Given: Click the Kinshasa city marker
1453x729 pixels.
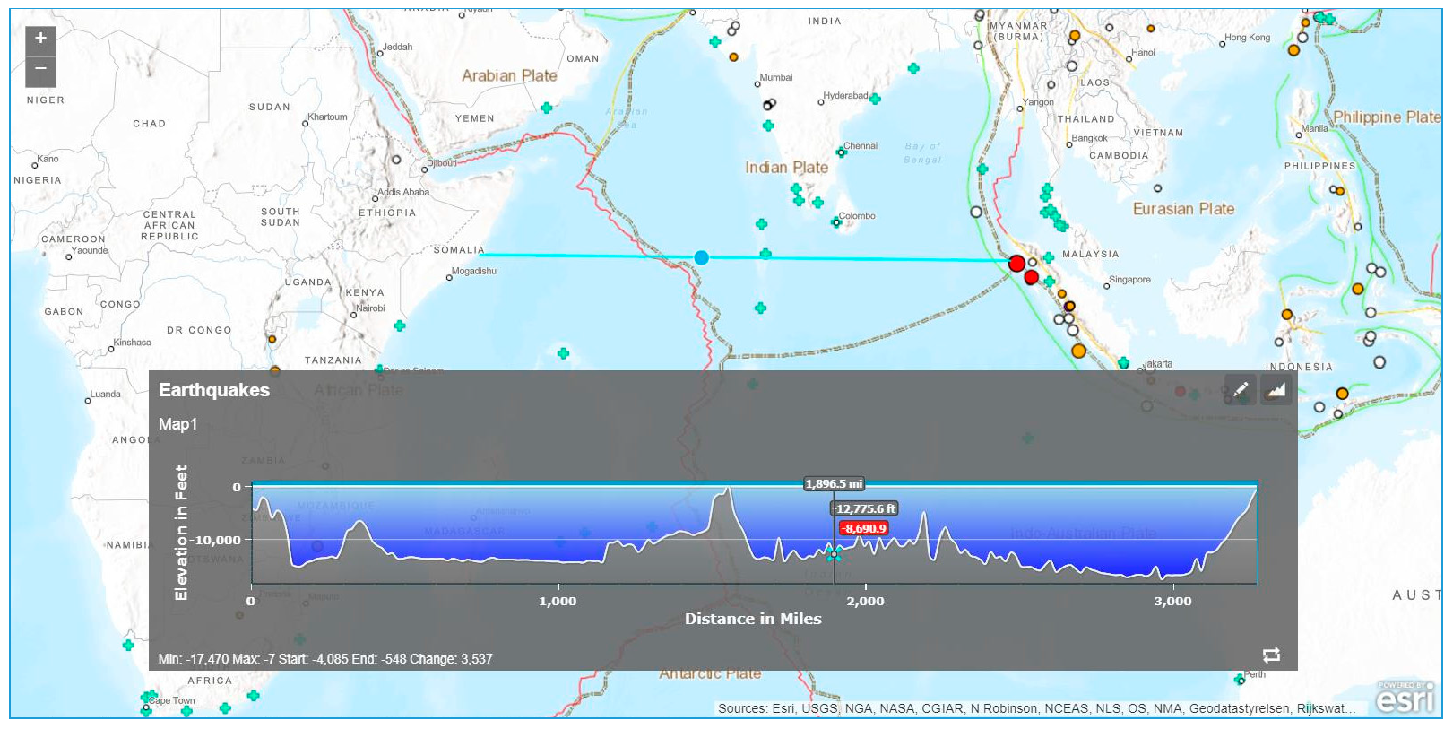Looking at the screenshot, I should (111, 349).
